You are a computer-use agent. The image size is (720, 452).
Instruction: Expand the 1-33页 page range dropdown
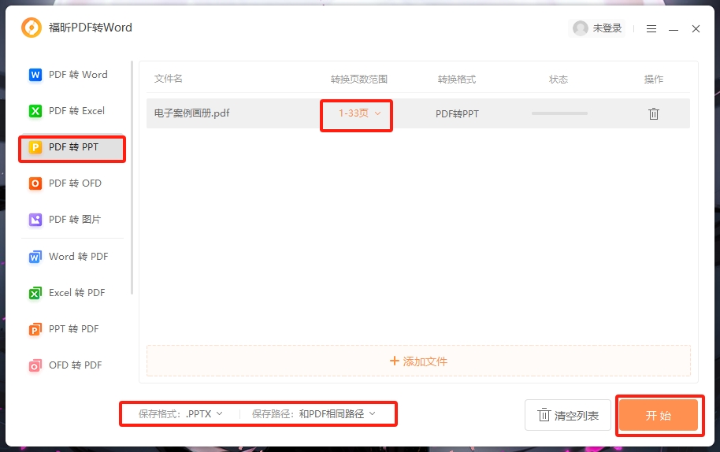pyautogui.click(x=359, y=113)
